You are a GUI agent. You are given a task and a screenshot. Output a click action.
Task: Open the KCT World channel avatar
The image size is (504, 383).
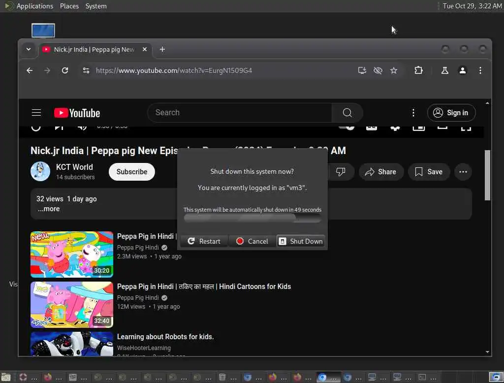coord(40,171)
